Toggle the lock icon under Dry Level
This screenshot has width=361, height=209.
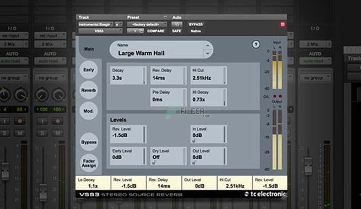click(x=154, y=163)
